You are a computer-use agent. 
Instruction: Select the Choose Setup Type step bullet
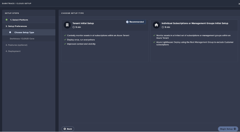pyautogui.click(x=10, y=32)
